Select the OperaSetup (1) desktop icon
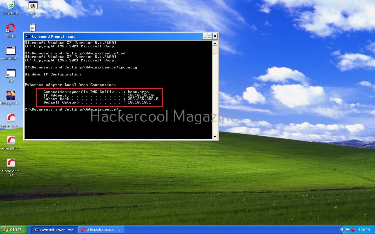The height and width of the screenshot is (234, 375). point(11,163)
